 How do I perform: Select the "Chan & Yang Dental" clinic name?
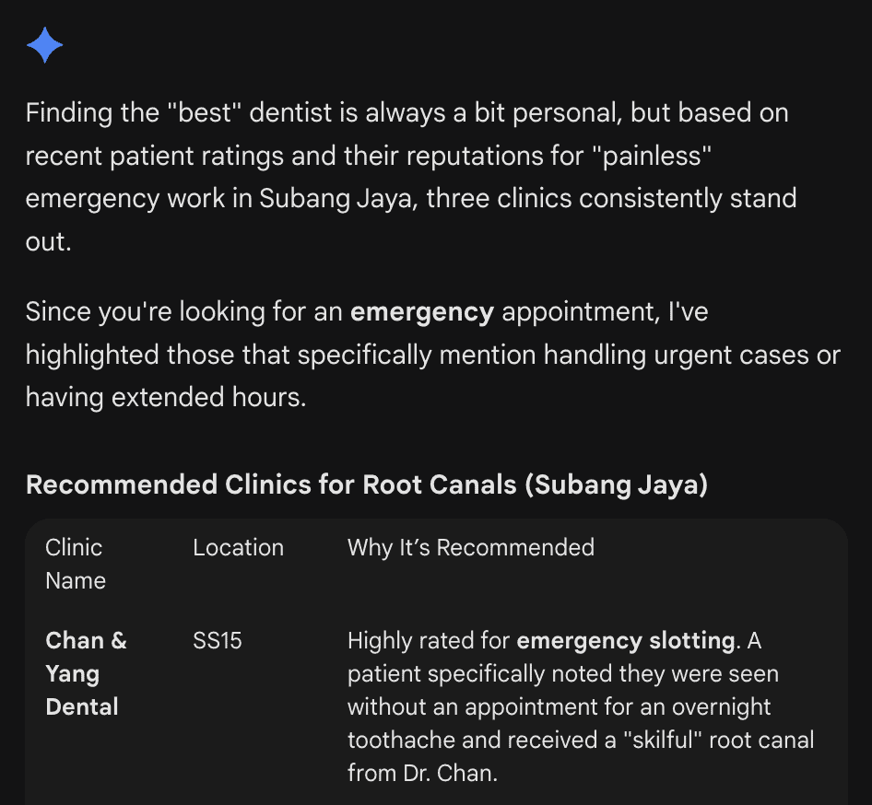pyautogui.click(x=83, y=673)
